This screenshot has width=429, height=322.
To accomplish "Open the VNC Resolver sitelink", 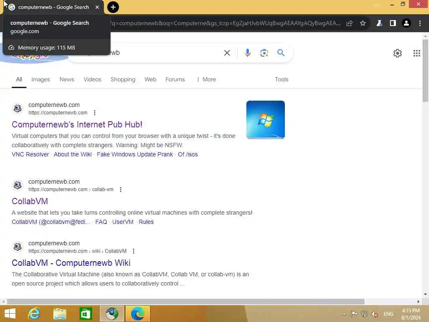I will tap(30, 154).
